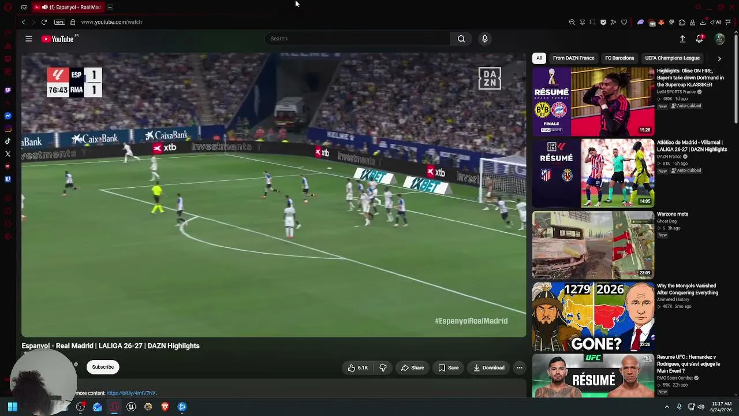Take a snapshot with the toolbar capture icon
The height and width of the screenshot is (416, 739).
coord(593,23)
